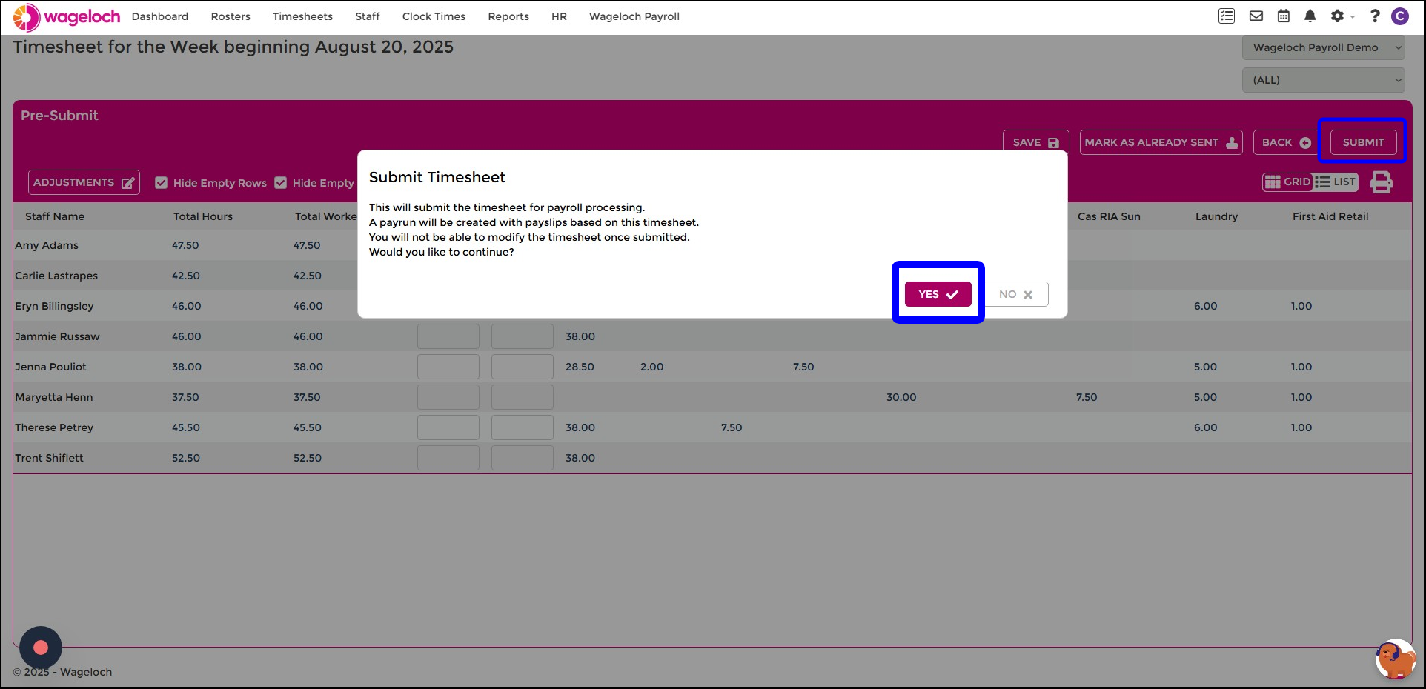Click the printer icon
Viewport: 1426px width, 689px height.
[1382, 182]
